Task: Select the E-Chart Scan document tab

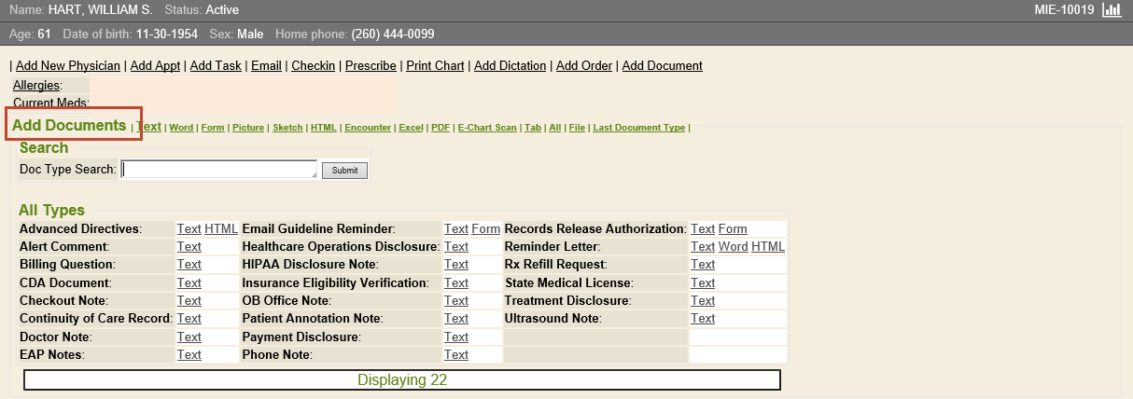Action: [487, 128]
